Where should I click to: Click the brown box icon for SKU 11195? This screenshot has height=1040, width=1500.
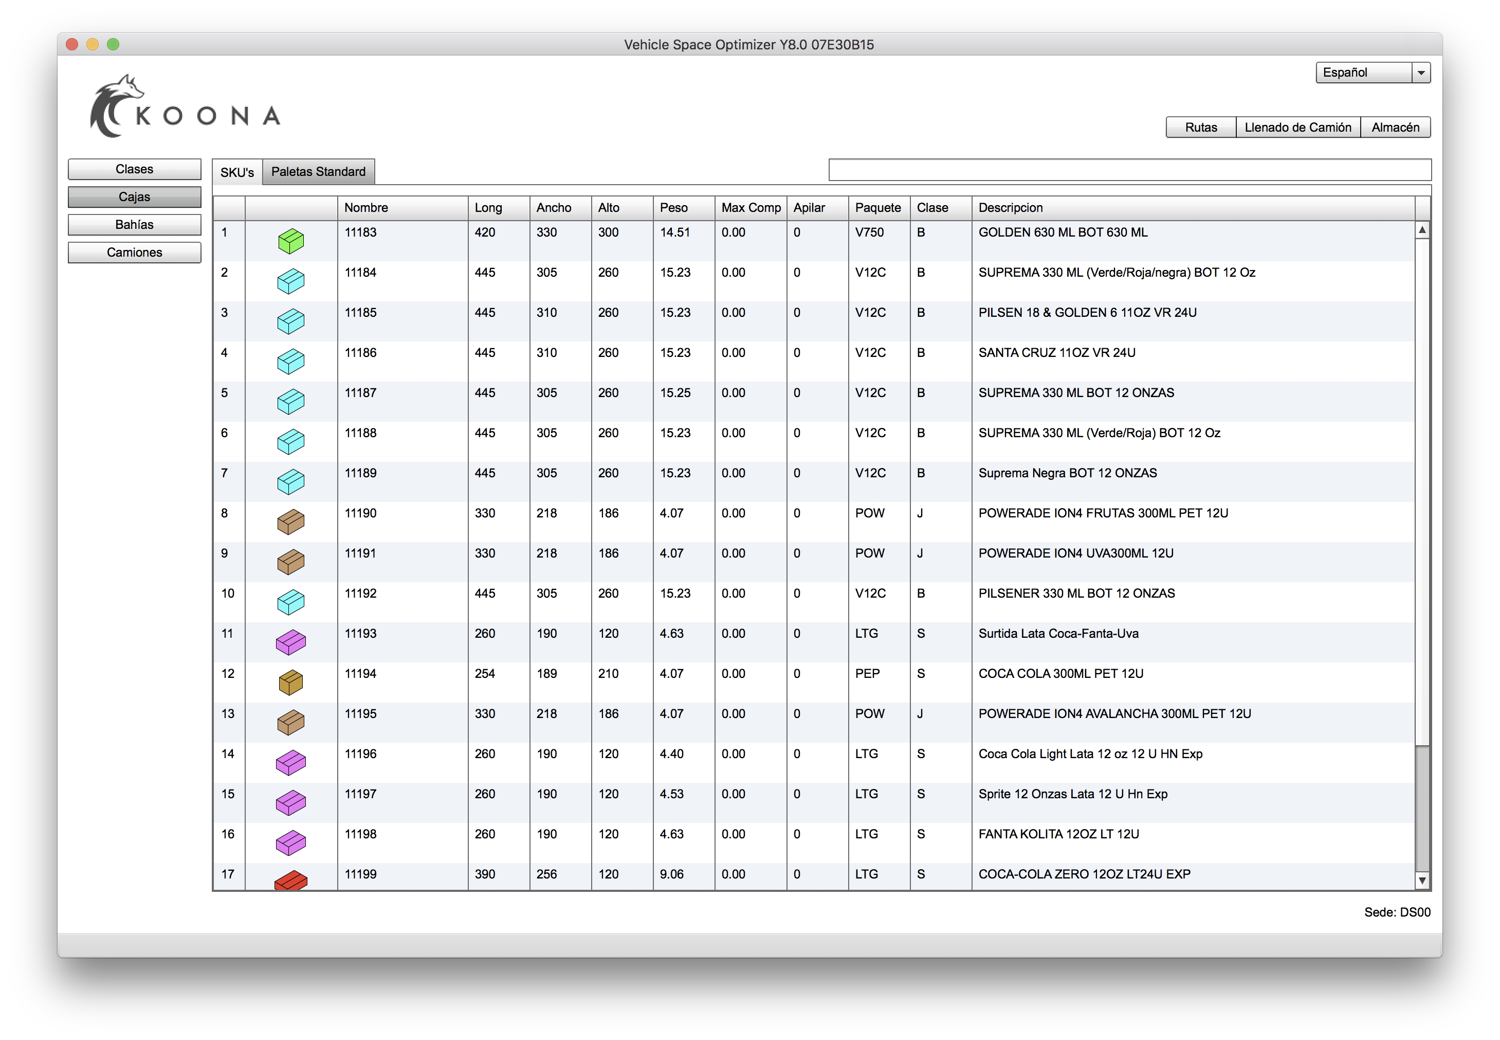(x=290, y=723)
